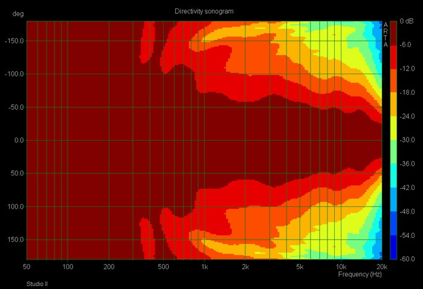The image size is (423, 289).
Task: Click the "-12.0" color scale label
Action: (x=407, y=69)
